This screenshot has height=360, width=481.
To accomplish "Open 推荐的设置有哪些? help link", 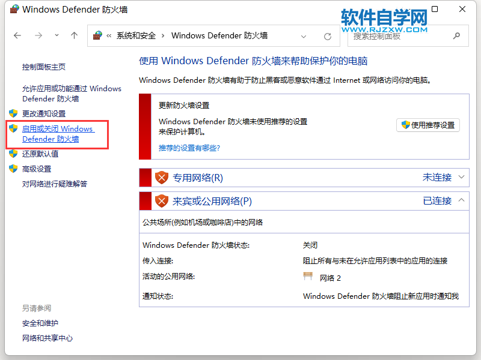I will point(189,148).
